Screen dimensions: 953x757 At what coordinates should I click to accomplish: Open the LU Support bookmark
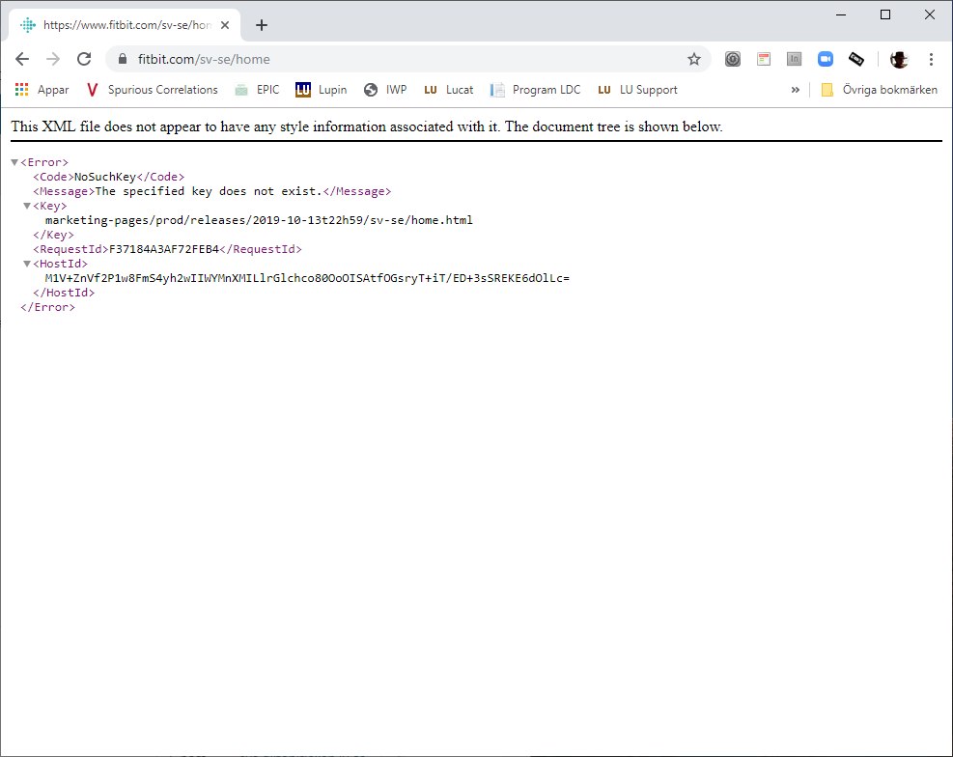pos(637,90)
